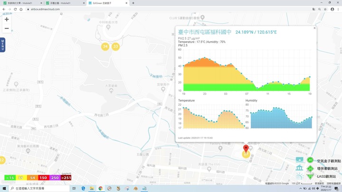
Task: Open Task View on the taskbar
Action: coord(74,188)
